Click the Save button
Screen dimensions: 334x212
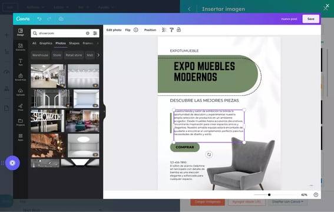pos(311,19)
